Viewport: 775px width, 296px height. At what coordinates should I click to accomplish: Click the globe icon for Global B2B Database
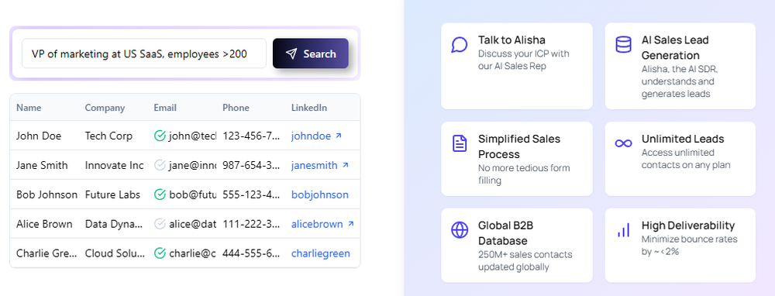click(x=459, y=230)
